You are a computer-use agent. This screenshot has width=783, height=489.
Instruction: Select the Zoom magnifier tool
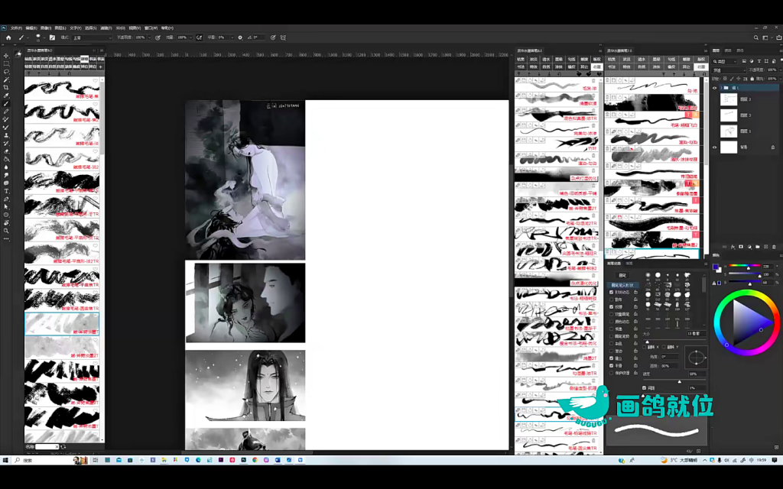point(6,230)
